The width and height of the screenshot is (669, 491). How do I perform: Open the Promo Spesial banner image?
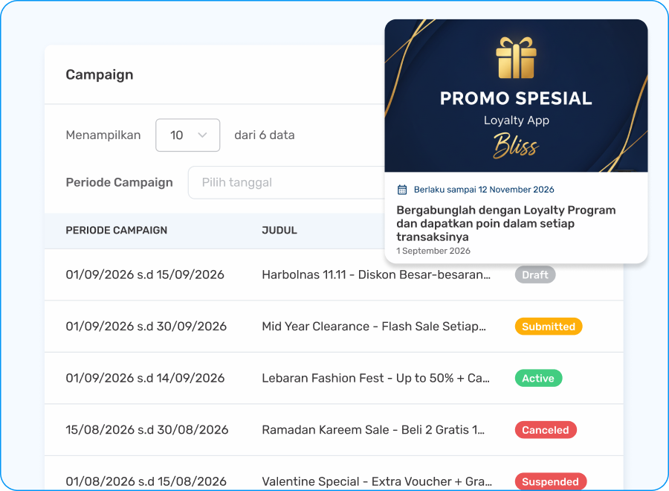[516, 96]
